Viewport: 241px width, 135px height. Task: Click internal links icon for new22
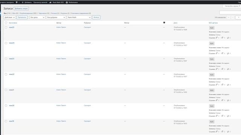click(217, 85)
